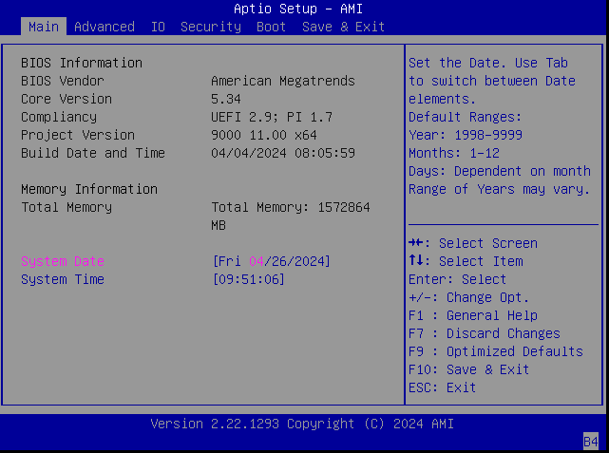Screen dimensions: 609x453
Task: Click the F10: Save & Exit line
Action: pyautogui.click(x=469, y=369)
